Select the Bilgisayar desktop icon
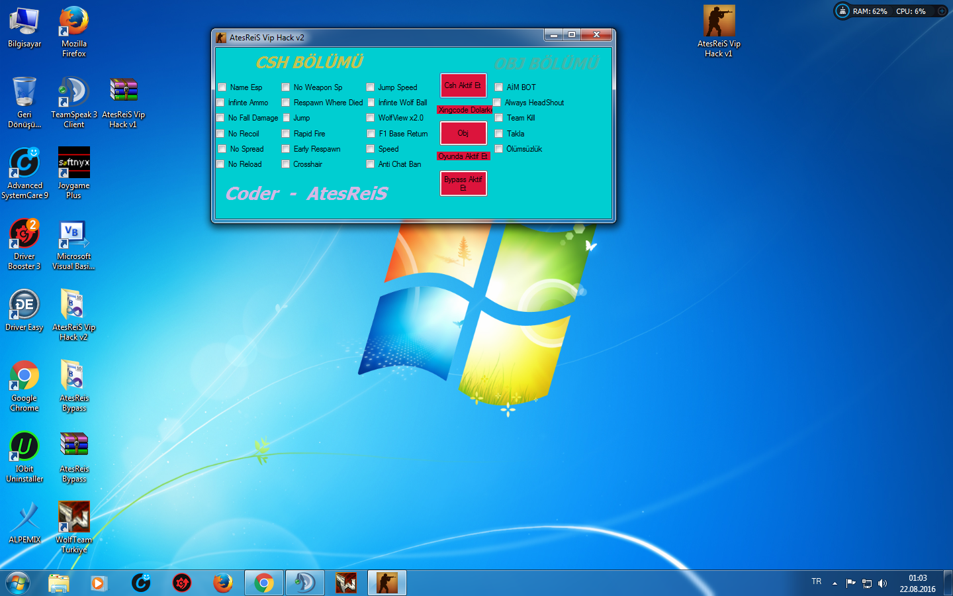The height and width of the screenshot is (596, 953). click(x=24, y=28)
